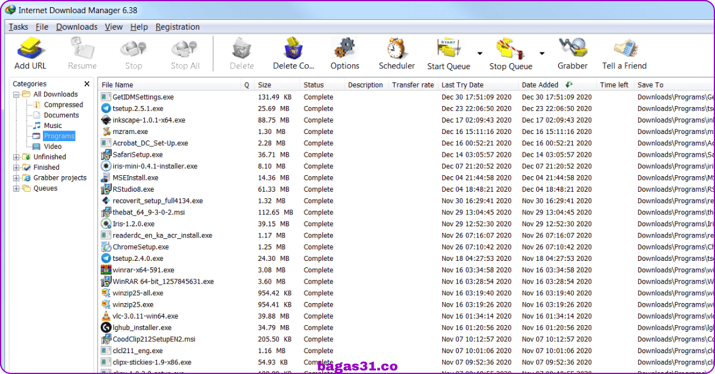This screenshot has width=715, height=374.
Task: Expand the Queues tree node
Action: tap(16, 188)
